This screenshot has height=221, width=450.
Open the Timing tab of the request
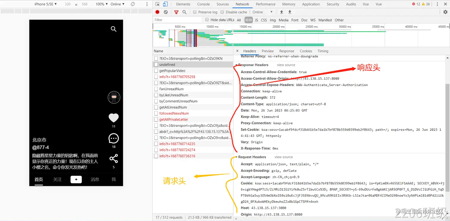click(x=323, y=51)
